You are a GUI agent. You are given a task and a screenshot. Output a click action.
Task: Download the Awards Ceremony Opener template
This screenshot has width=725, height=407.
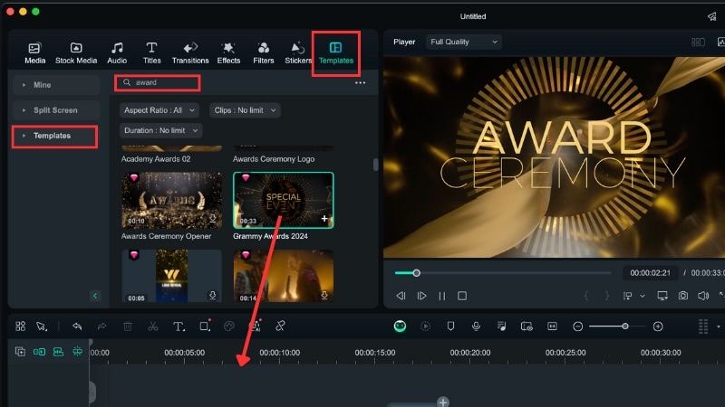tap(213, 218)
